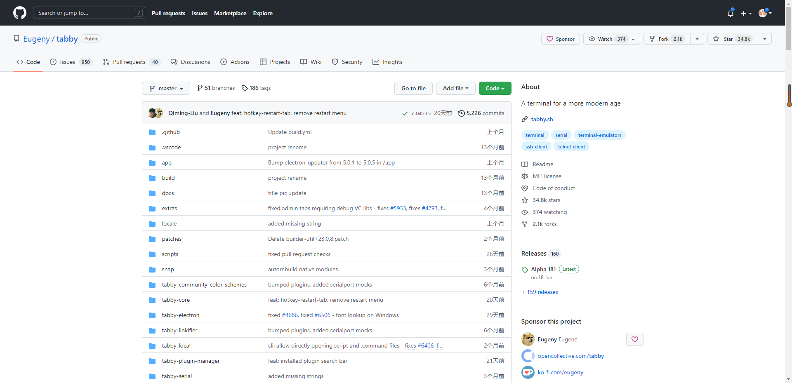The height and width of the screenshot is (383, 792).
Task: Click the Search or jump to field
Action: pyautogui.click(x=89, y=13)
